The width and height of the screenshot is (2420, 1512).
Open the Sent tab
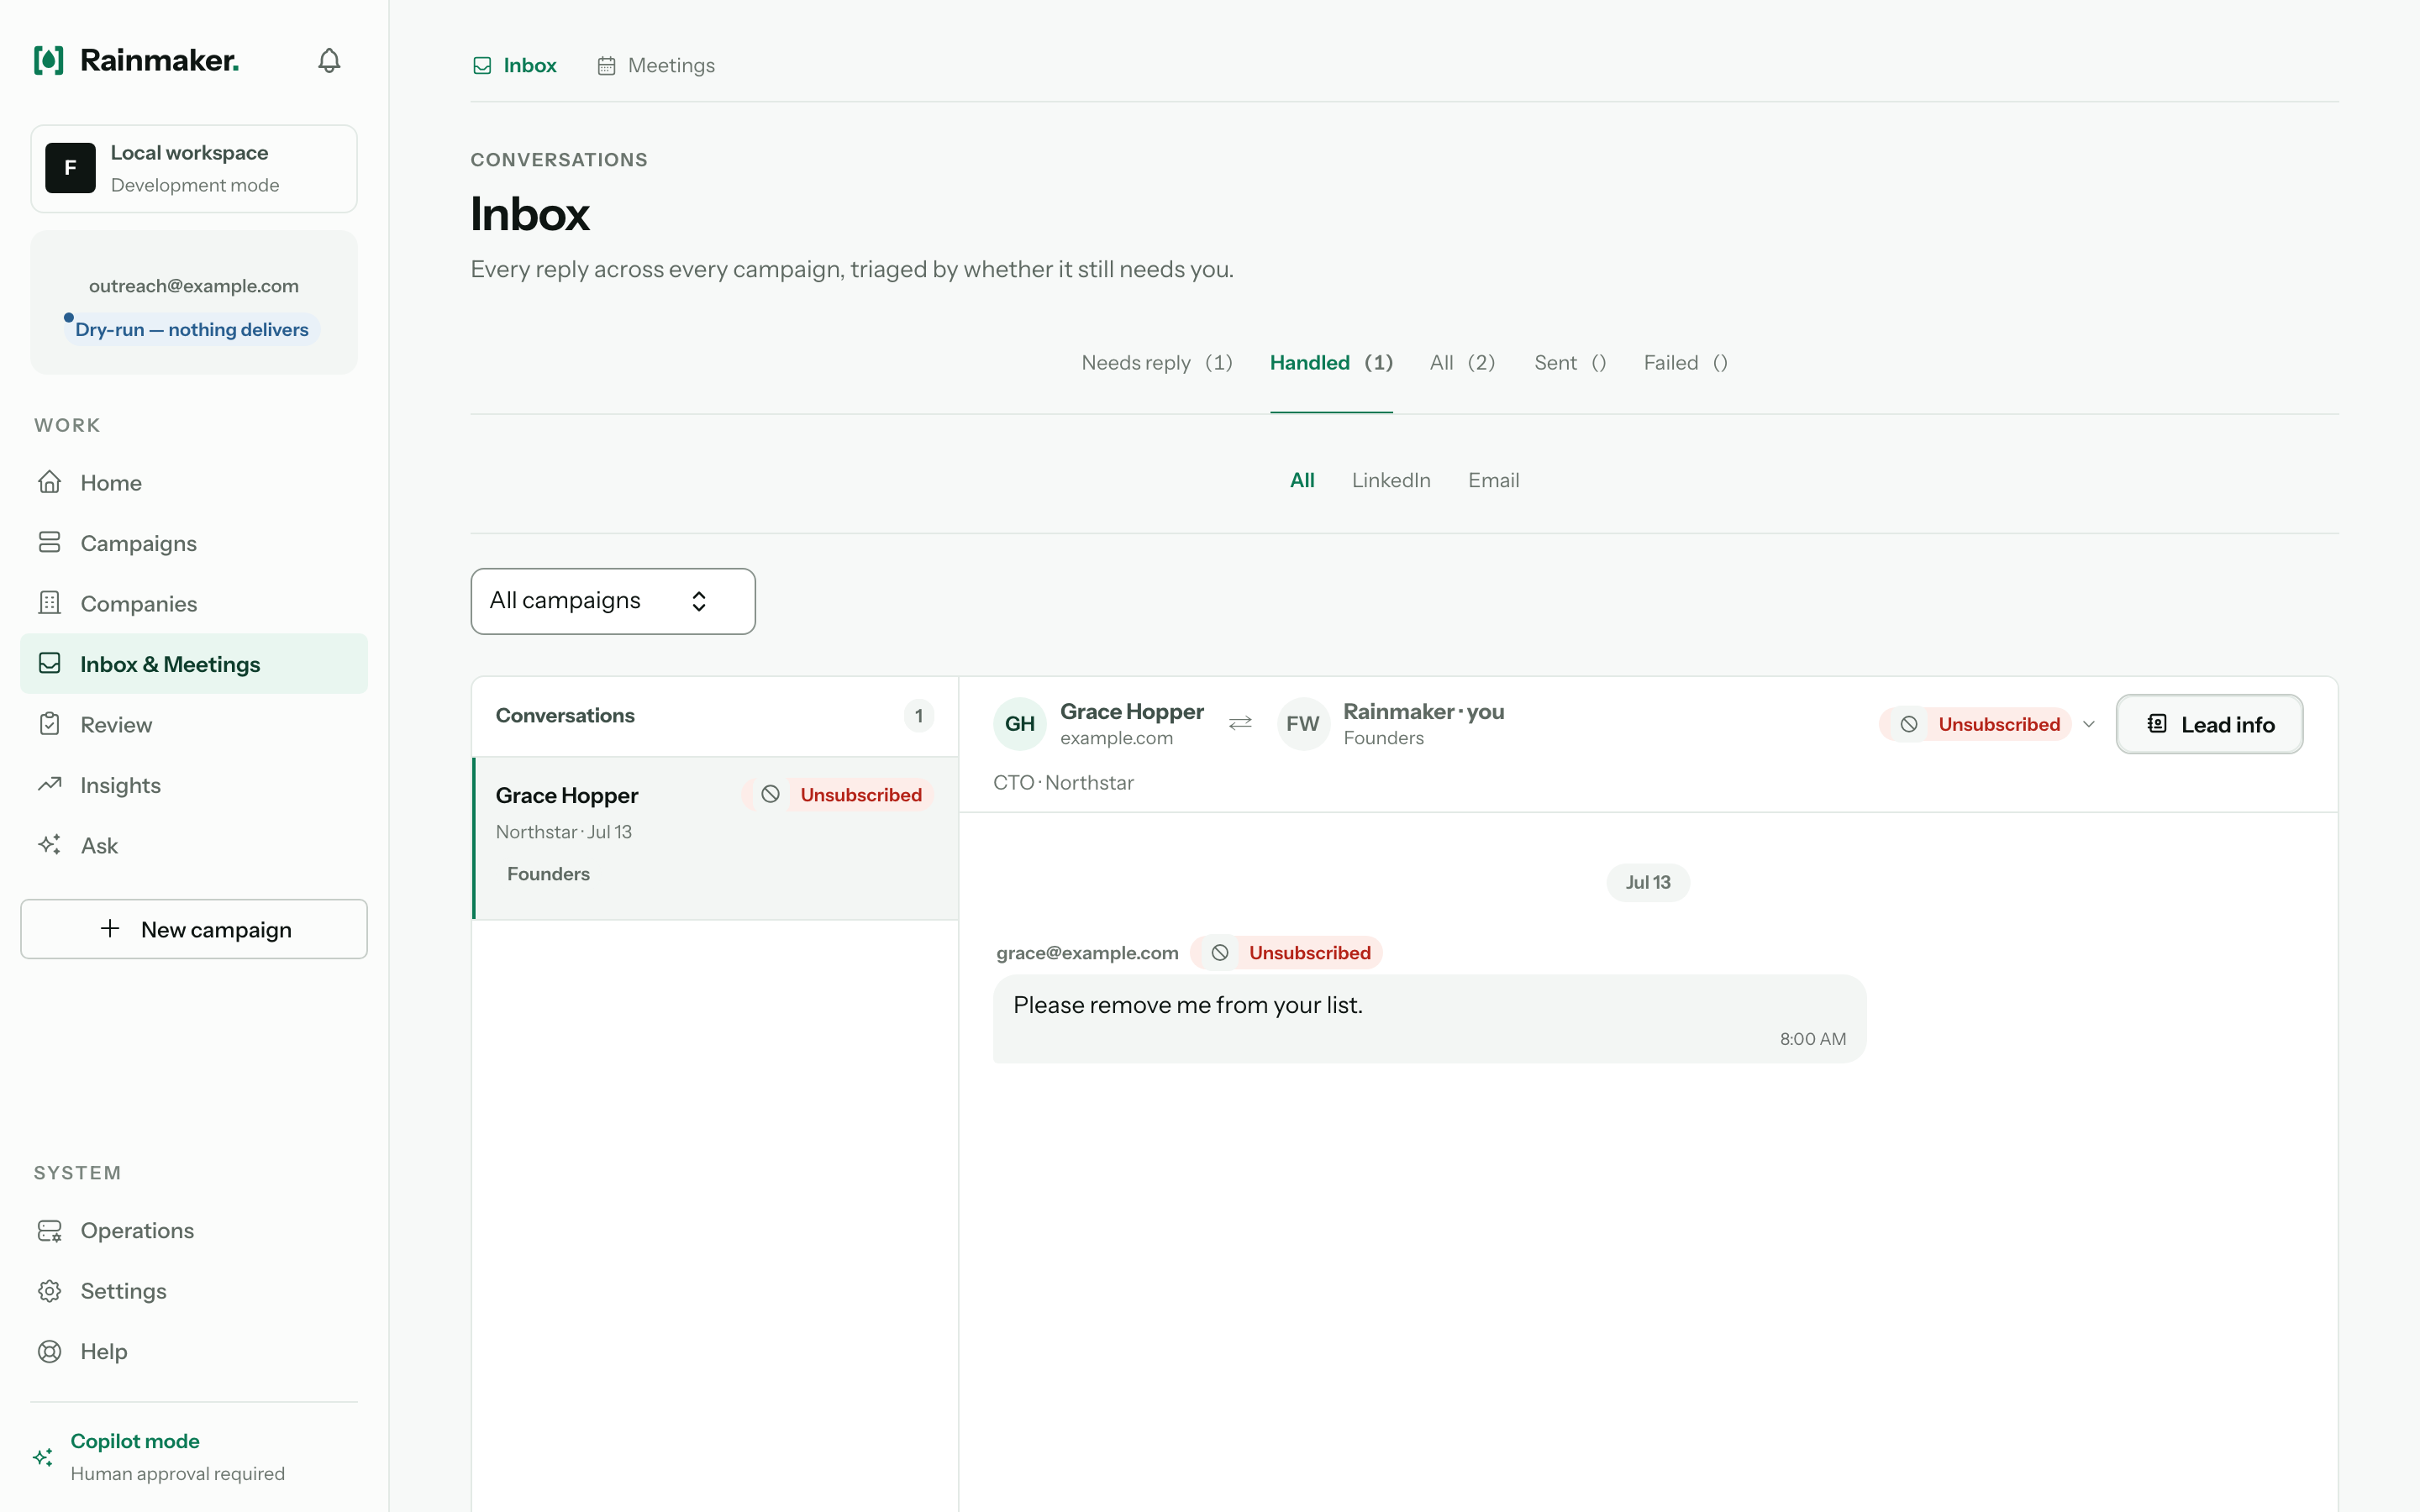(1570, 363)
